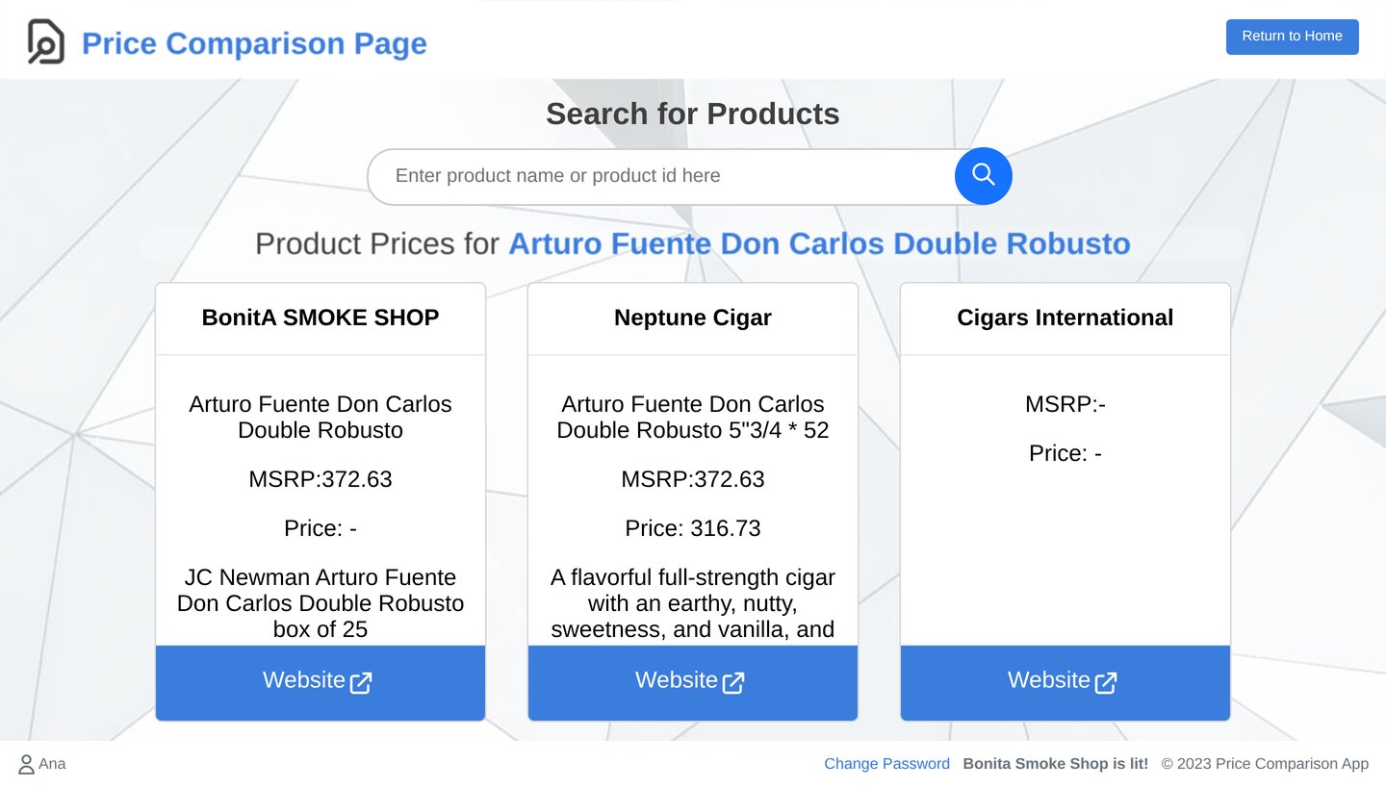Image resolution: width=1386 pixels, height=789 pixels.
Task: Click the Return to Home button
Action: [x=1292, y=37]
